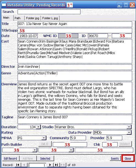This screenshot has height=168, width=136.
Task: Open second Path Builder combo box
Action: pyautogui.click(x=71, y=150)
